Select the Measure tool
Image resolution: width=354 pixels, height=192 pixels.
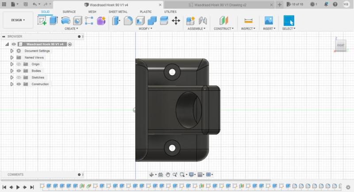[248, 20]
